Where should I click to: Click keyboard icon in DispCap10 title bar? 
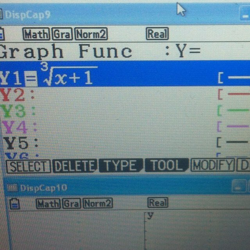pos(12,188)
